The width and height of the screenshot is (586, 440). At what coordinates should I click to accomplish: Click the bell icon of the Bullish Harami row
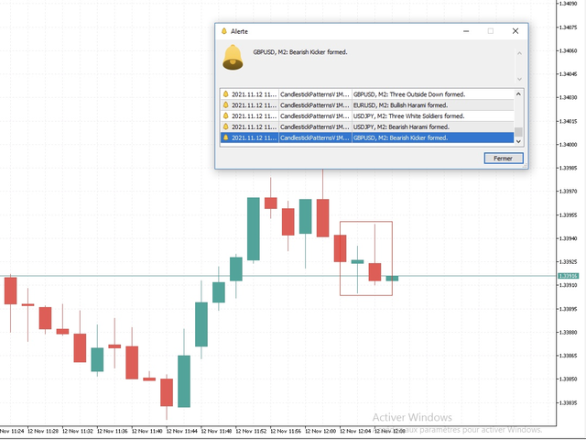225,104
